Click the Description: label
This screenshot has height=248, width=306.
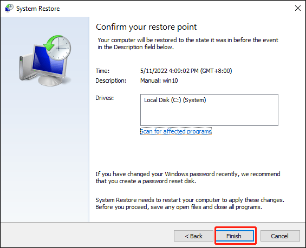point(111,81)
